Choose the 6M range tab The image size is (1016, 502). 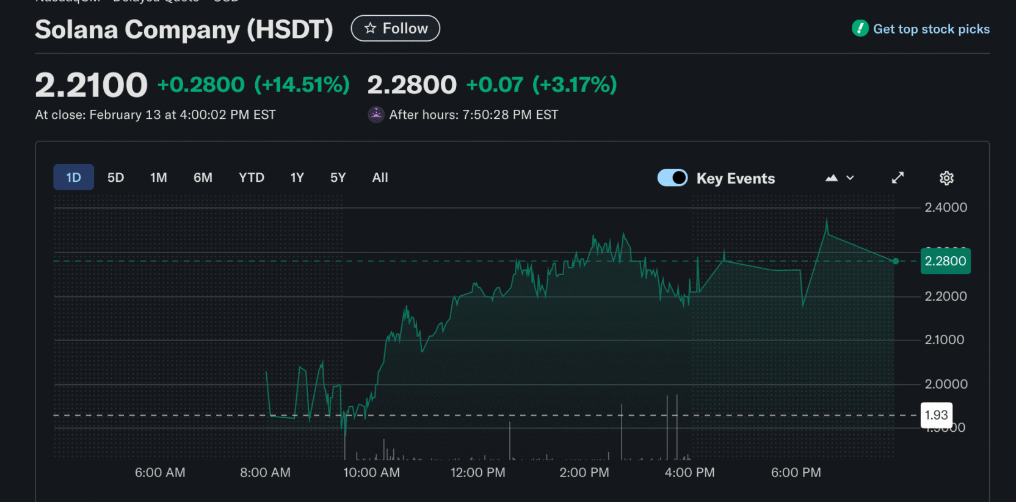[203, 177]
